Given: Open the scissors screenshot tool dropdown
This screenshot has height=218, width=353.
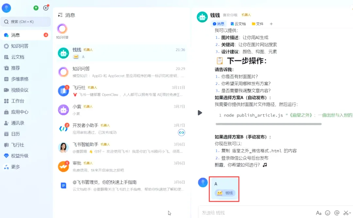Looking at the screenshot, I should tap(347, 213).
